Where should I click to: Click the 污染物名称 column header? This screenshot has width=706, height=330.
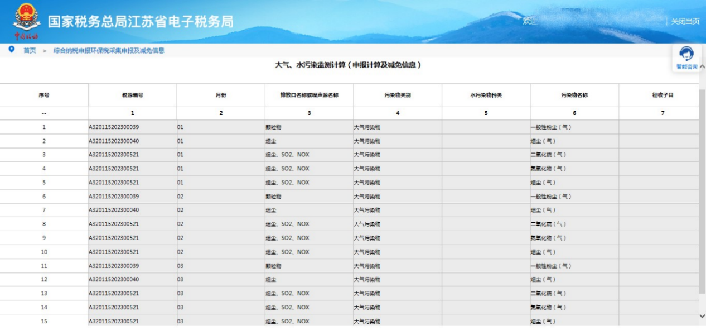tap(574, 95)
